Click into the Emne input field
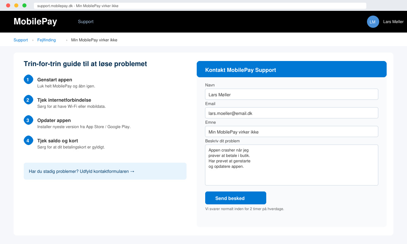The height and width of the screenshot is (244, 407). pos(292,131)
